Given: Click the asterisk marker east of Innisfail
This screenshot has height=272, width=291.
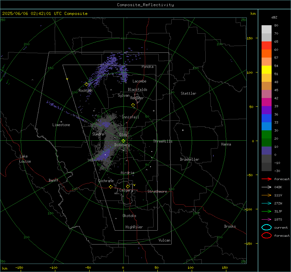Looking at the screenshot, I should 154,111.
